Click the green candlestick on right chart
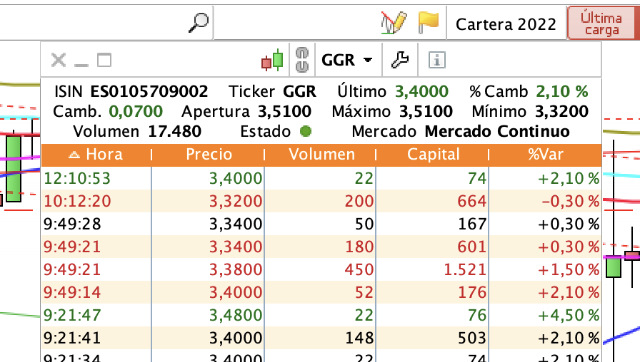640x362 pixels. tap(613, 267)
